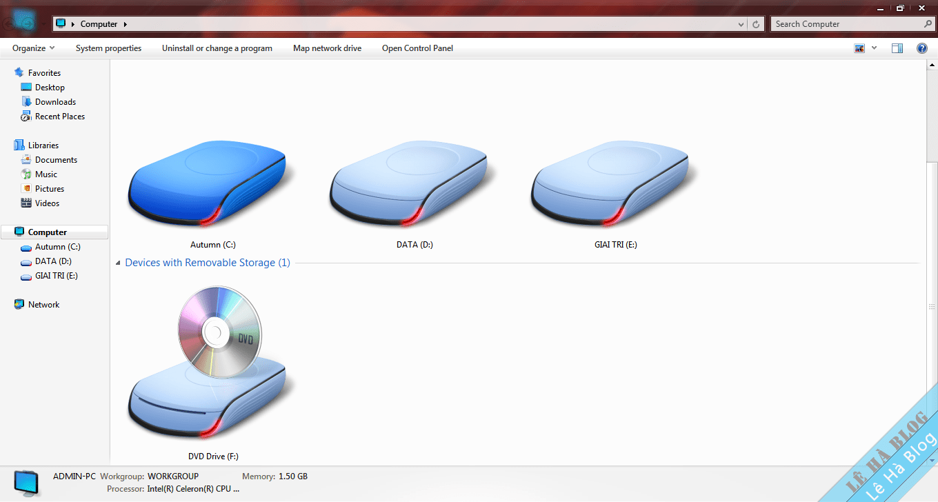Click the refresh icon beside address bar
The width and height of the screenshot is (938, 502).
tap(757, 24)
